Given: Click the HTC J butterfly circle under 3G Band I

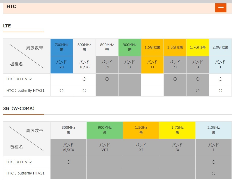Looking at the screenshot, I should tap(214, 173).
